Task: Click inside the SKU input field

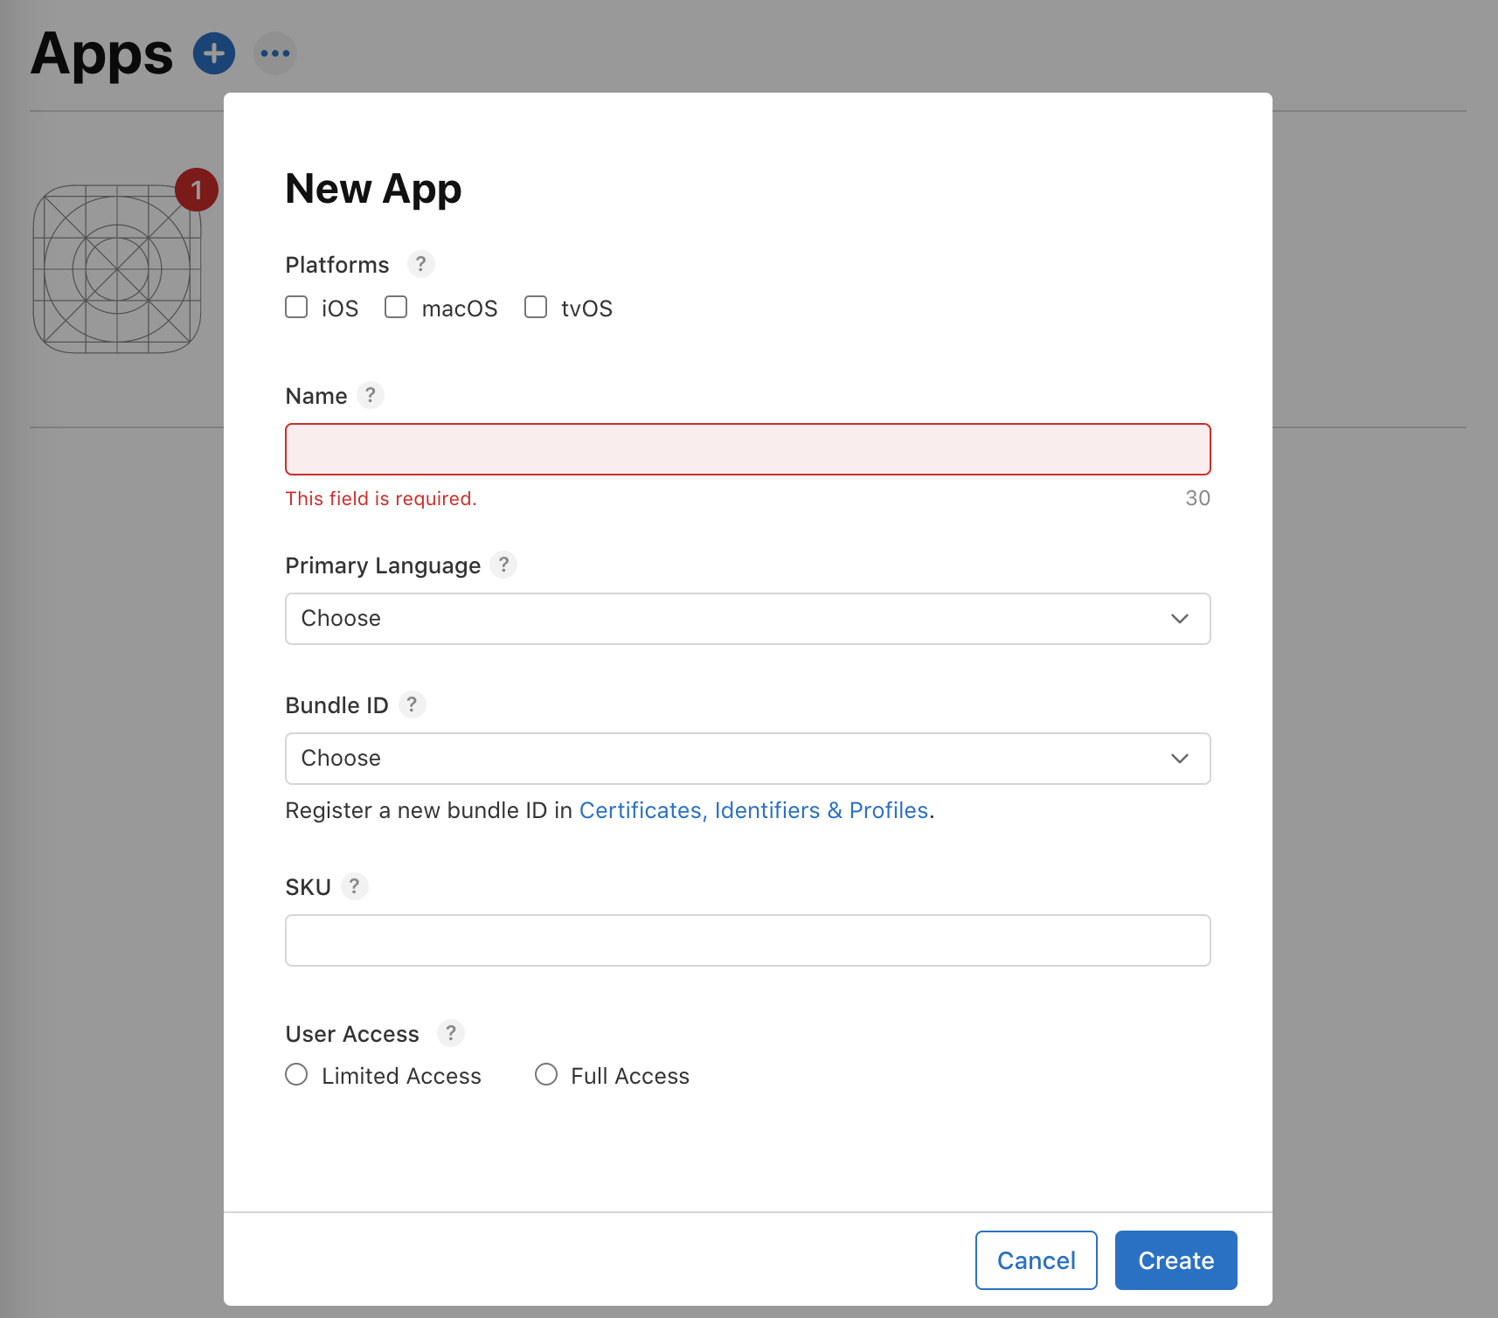Action: [747, 940]
